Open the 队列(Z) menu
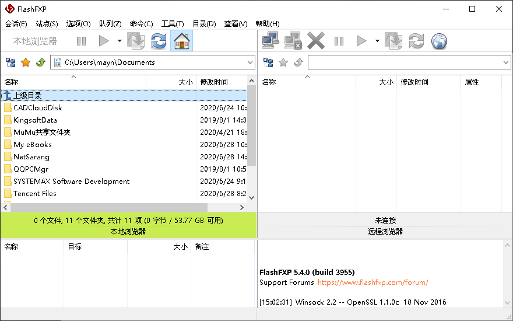 pos(110,24)
